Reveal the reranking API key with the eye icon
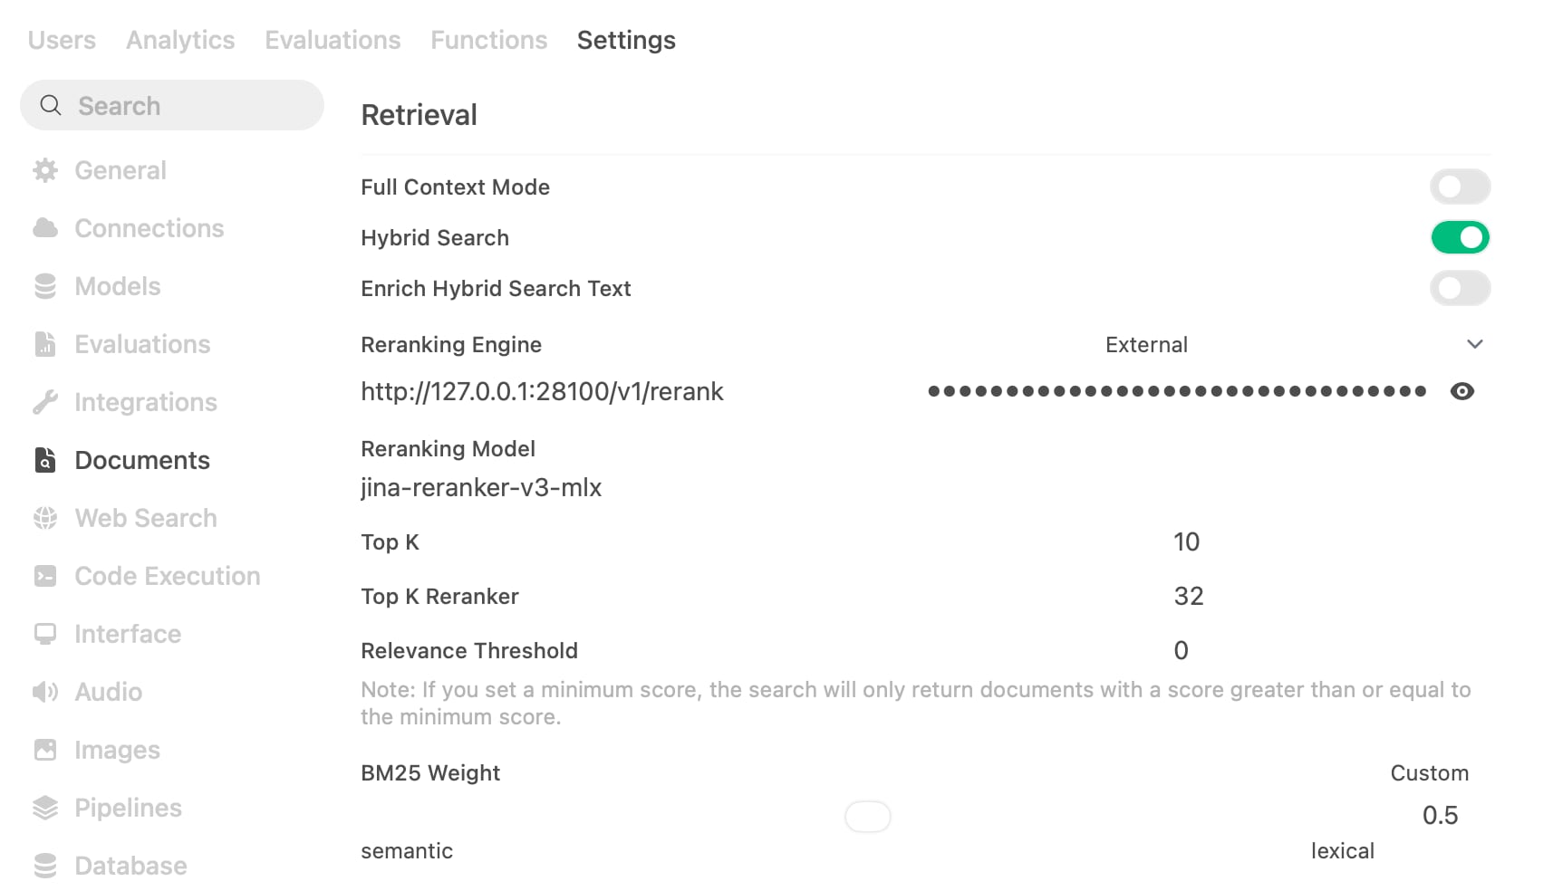Viewport: 1553px width, 891px height. 1461,391
